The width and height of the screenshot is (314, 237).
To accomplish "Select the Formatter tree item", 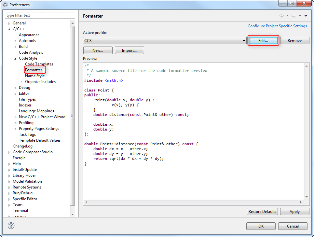I will click(x=34, y=70).
